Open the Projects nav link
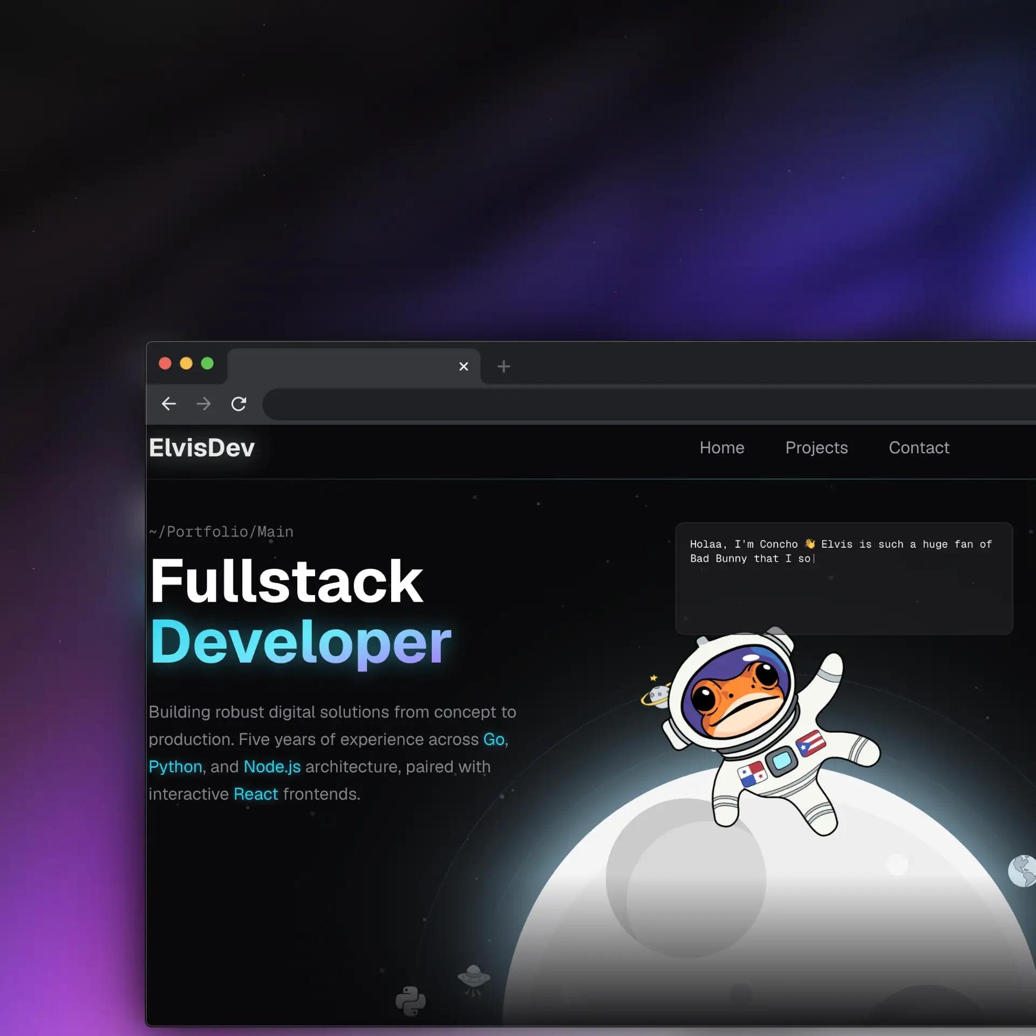 coord(816,448)
